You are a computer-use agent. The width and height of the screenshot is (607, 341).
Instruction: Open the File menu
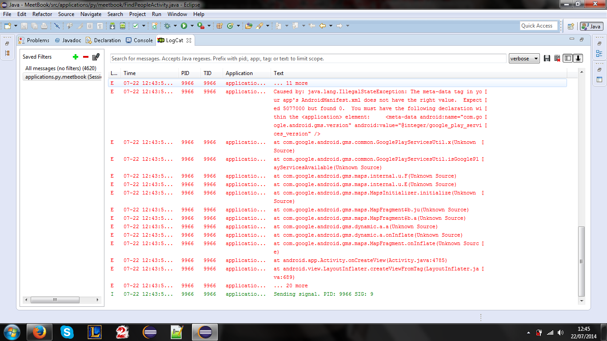click(x=7, y=14)
